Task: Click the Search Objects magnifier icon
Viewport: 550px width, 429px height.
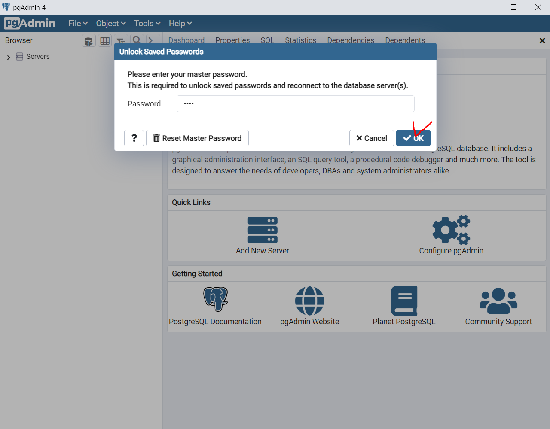Action: click(137, 40)
